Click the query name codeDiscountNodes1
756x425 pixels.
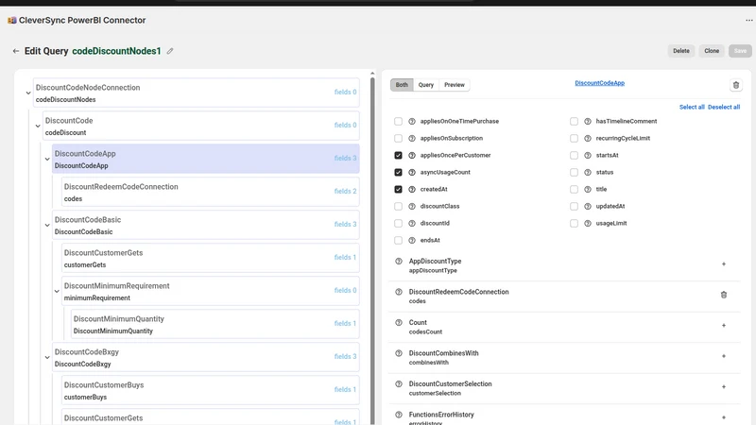pyautogui.click(x=116, y=51)
